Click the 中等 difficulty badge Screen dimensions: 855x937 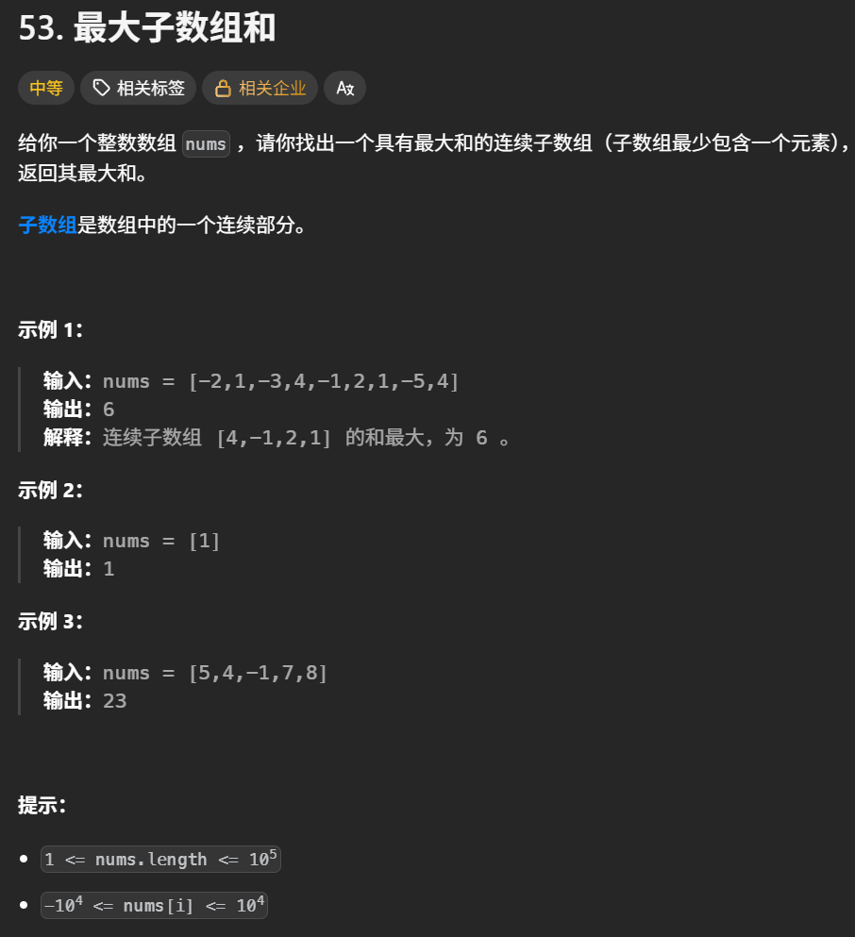[x=46, y=89]
